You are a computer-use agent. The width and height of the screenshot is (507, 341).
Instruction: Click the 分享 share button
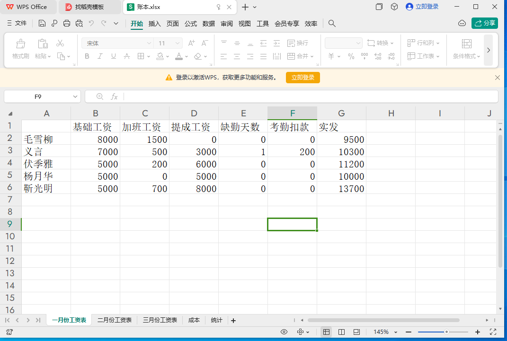485,23
